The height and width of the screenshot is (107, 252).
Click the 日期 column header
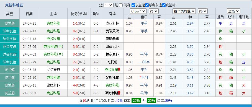[29, 14]
